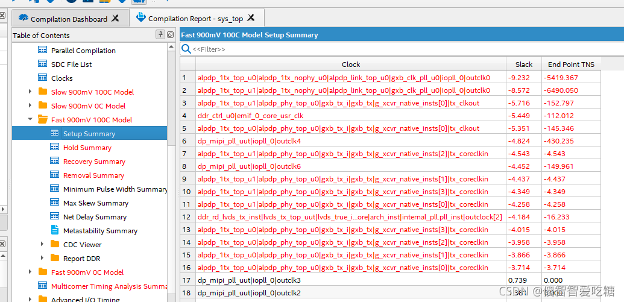The height and width of the screenshot is (302, 624).
Task: Click table icon beside Hold Summary
Action: point(55,147)
